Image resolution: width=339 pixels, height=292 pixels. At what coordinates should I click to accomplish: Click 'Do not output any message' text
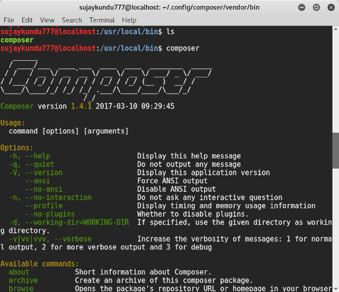189,164
